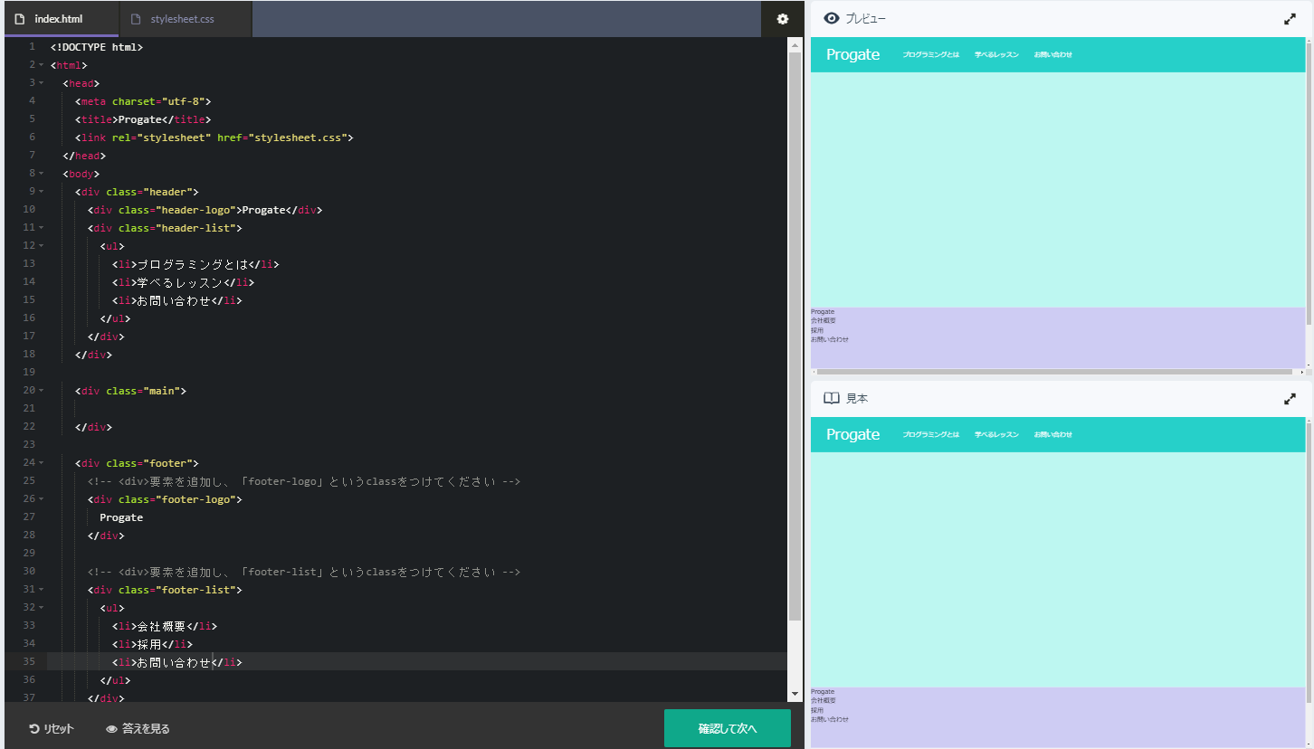This screenshot has height=749, width=1314.
Task: Collapse the ul fold at line 12
Action: (x=41, y=246)
